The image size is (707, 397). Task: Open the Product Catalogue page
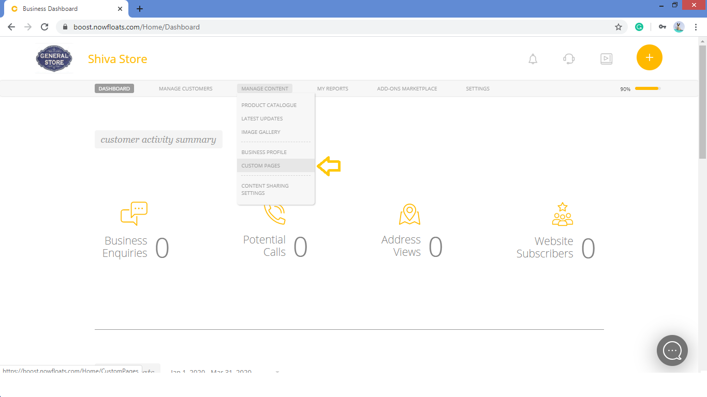point(269,105)
